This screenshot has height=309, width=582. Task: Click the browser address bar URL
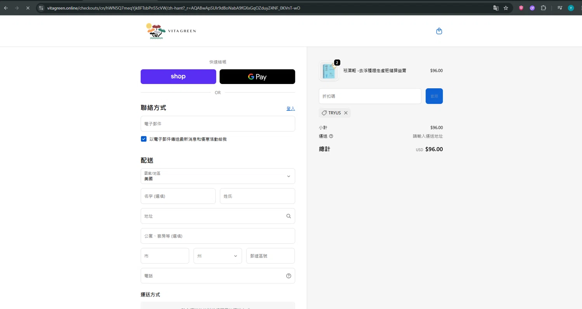click(173, 8)
